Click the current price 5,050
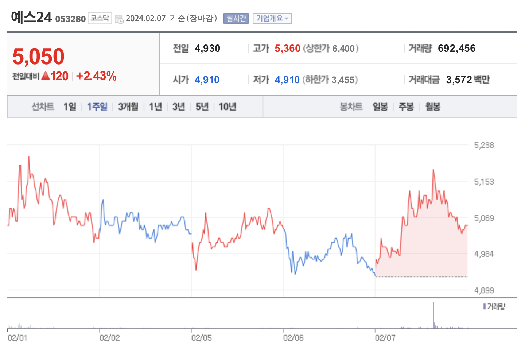517x356 pixels. pyautogui.click(x=38, y=57)
